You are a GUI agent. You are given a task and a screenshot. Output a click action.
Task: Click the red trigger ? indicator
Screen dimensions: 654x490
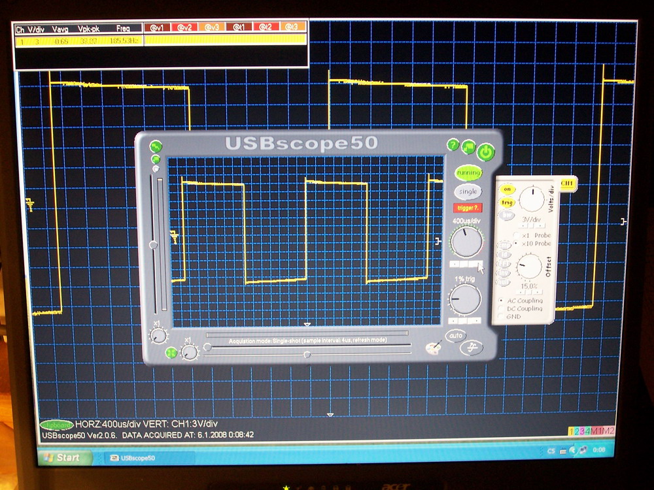(x=468, y=208)
